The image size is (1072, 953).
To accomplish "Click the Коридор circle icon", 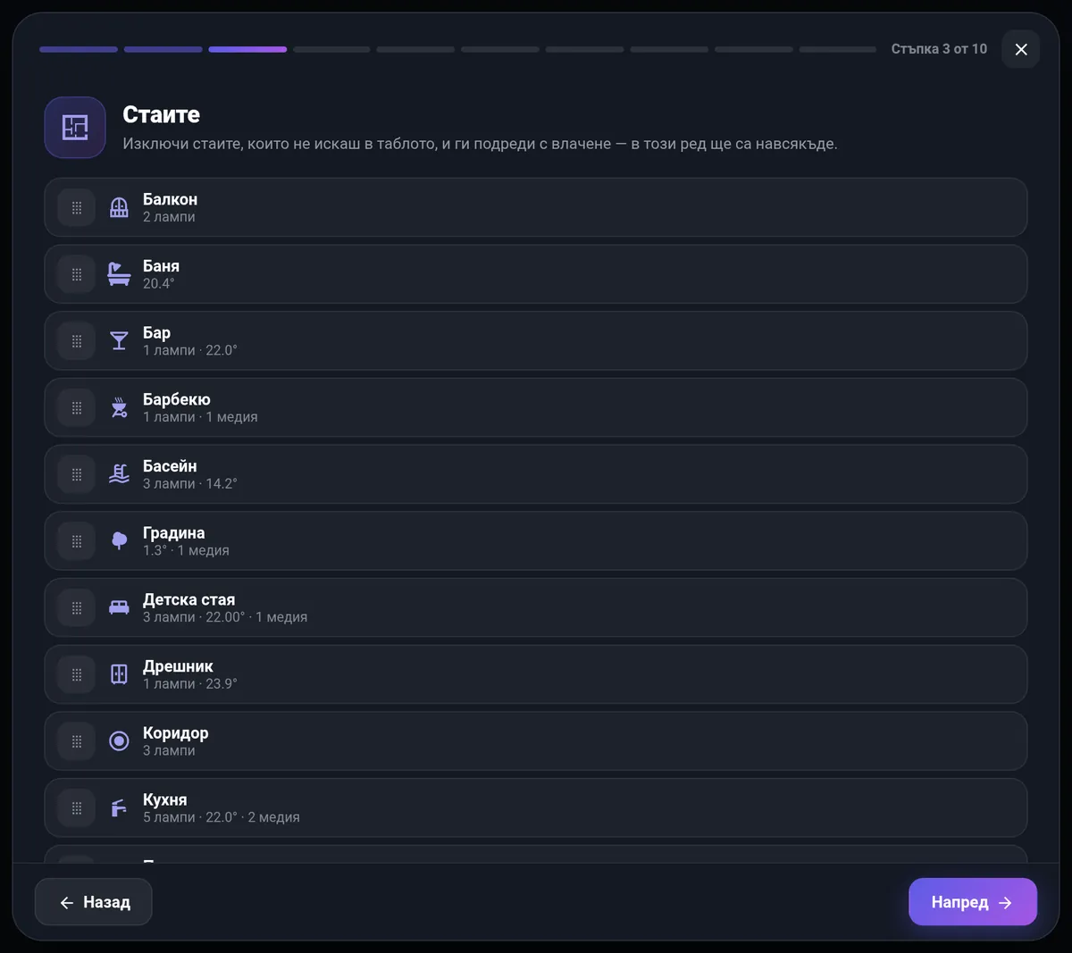I will click(119, 741).
